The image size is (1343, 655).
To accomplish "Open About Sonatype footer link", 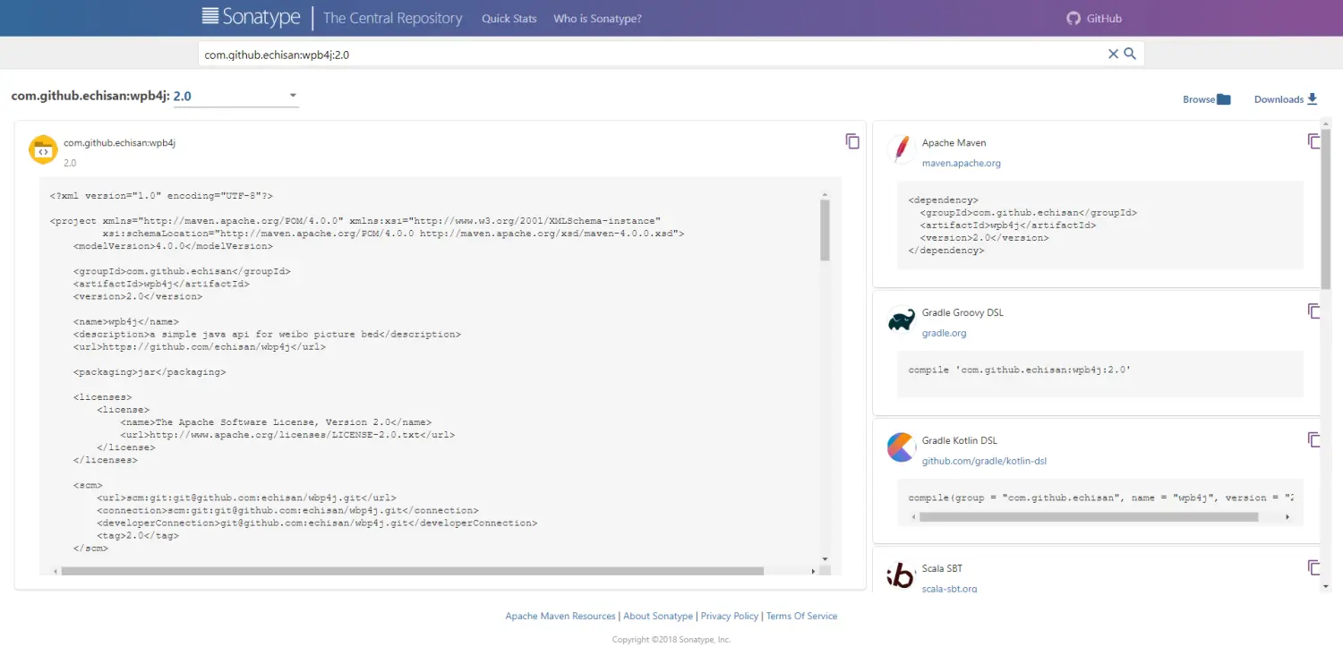I will coord(658,616).
